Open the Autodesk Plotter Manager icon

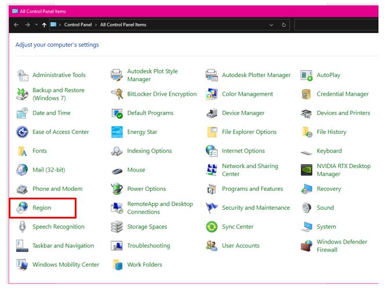click(212, 75)
